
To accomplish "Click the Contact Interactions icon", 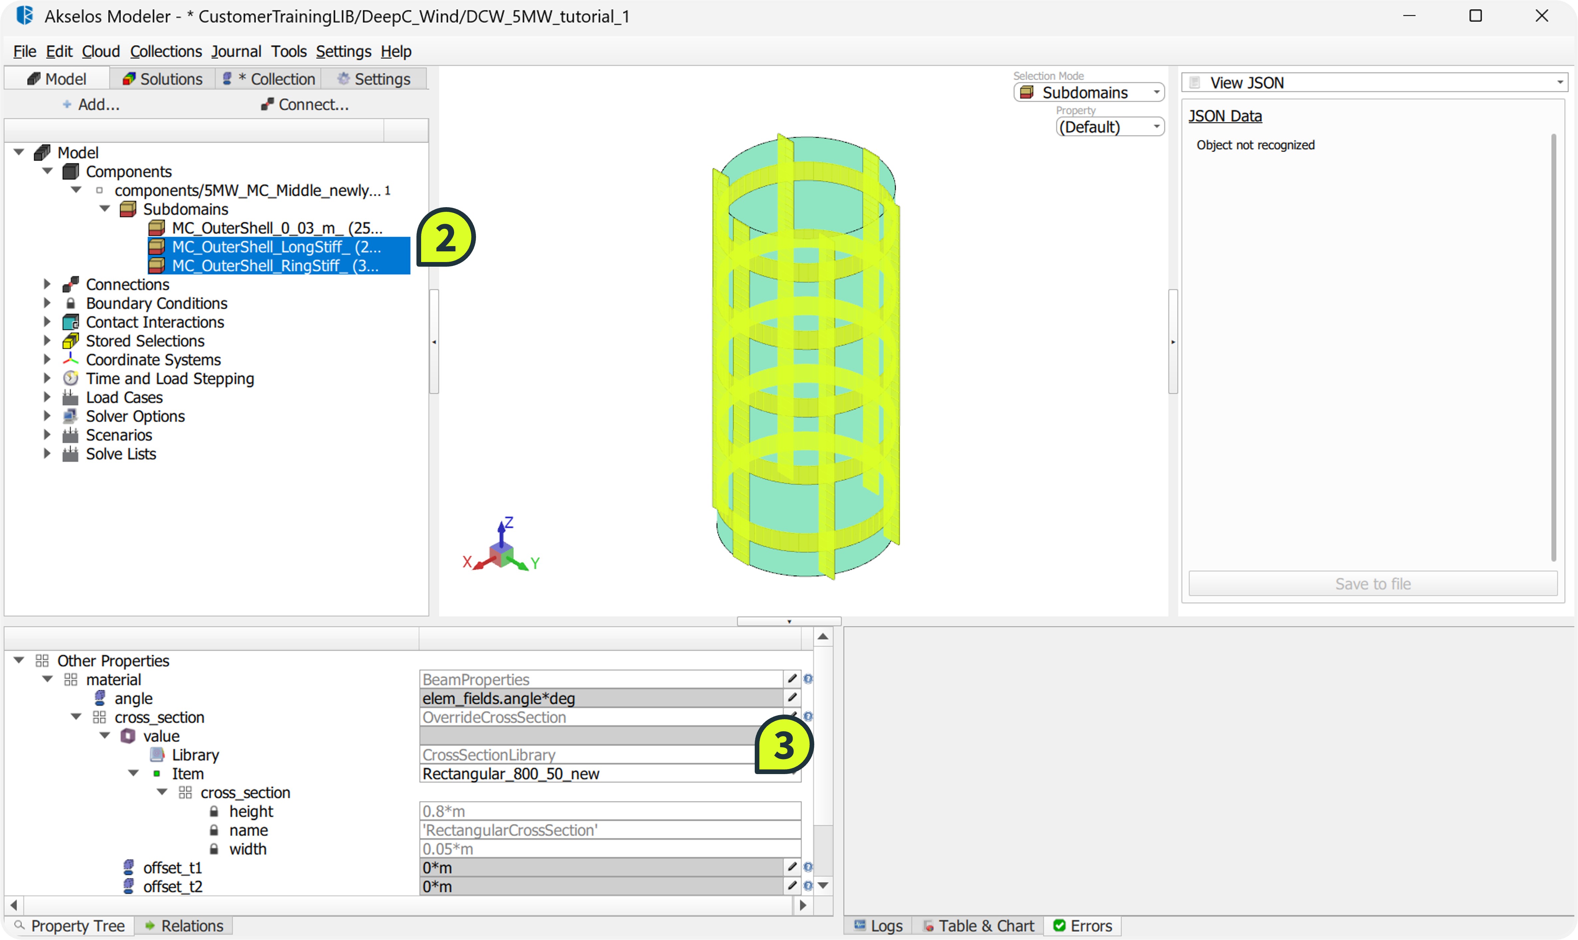I will (70, 323).
